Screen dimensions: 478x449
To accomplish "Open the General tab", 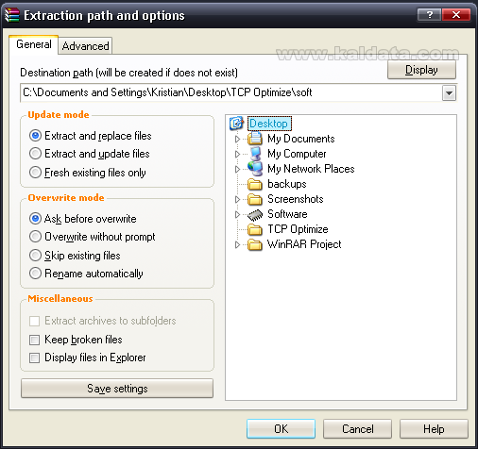I will (x=34, y=44).
